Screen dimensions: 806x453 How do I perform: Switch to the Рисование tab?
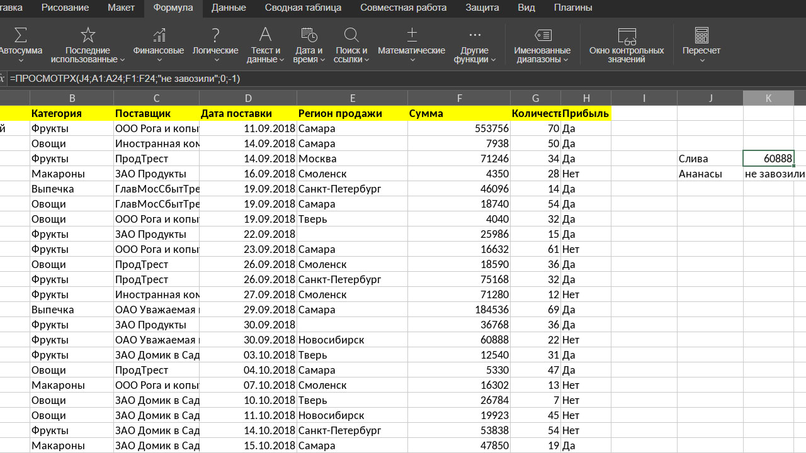(x=65, y=8)
